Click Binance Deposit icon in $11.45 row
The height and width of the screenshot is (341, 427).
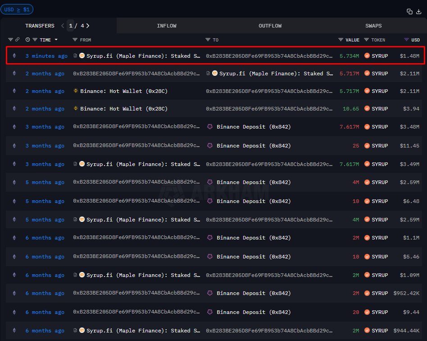click(x=210, y=145)
